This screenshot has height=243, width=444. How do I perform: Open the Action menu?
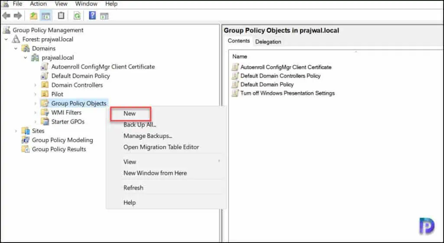click(x=38, y=3)
